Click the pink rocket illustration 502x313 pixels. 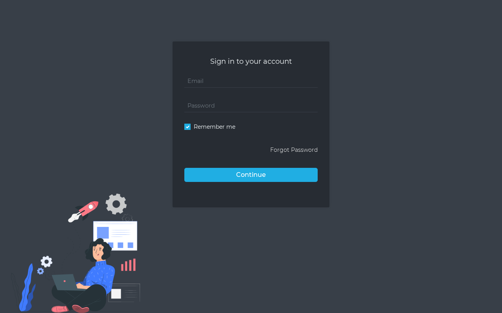click(x=83, y=211)
